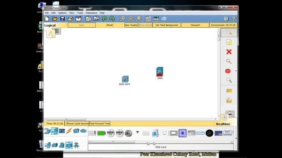Viewport: 282px width, 158px height.
Task: Select the Components category
Action: pyautogui.click(x=62, y=131)
